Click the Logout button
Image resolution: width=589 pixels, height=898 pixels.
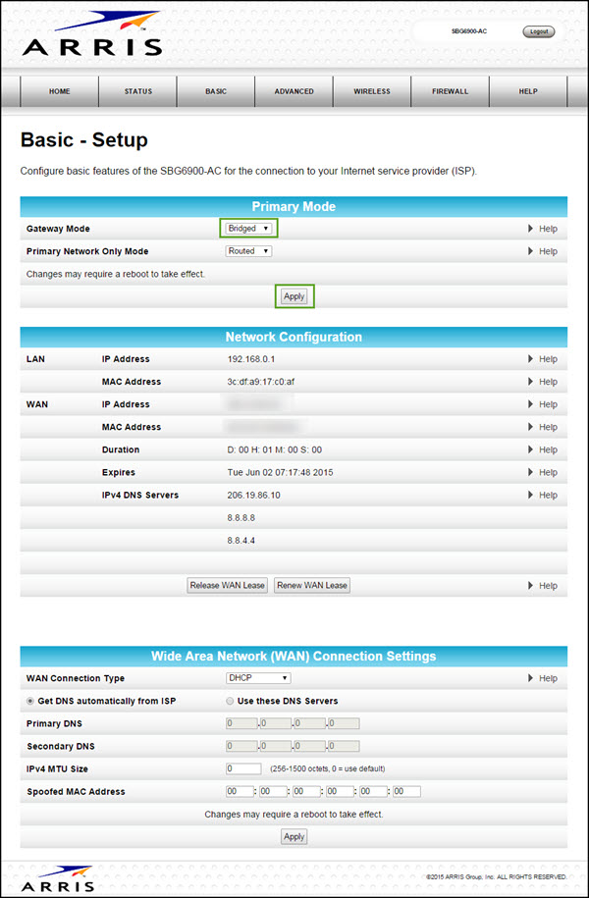(538, 31)
